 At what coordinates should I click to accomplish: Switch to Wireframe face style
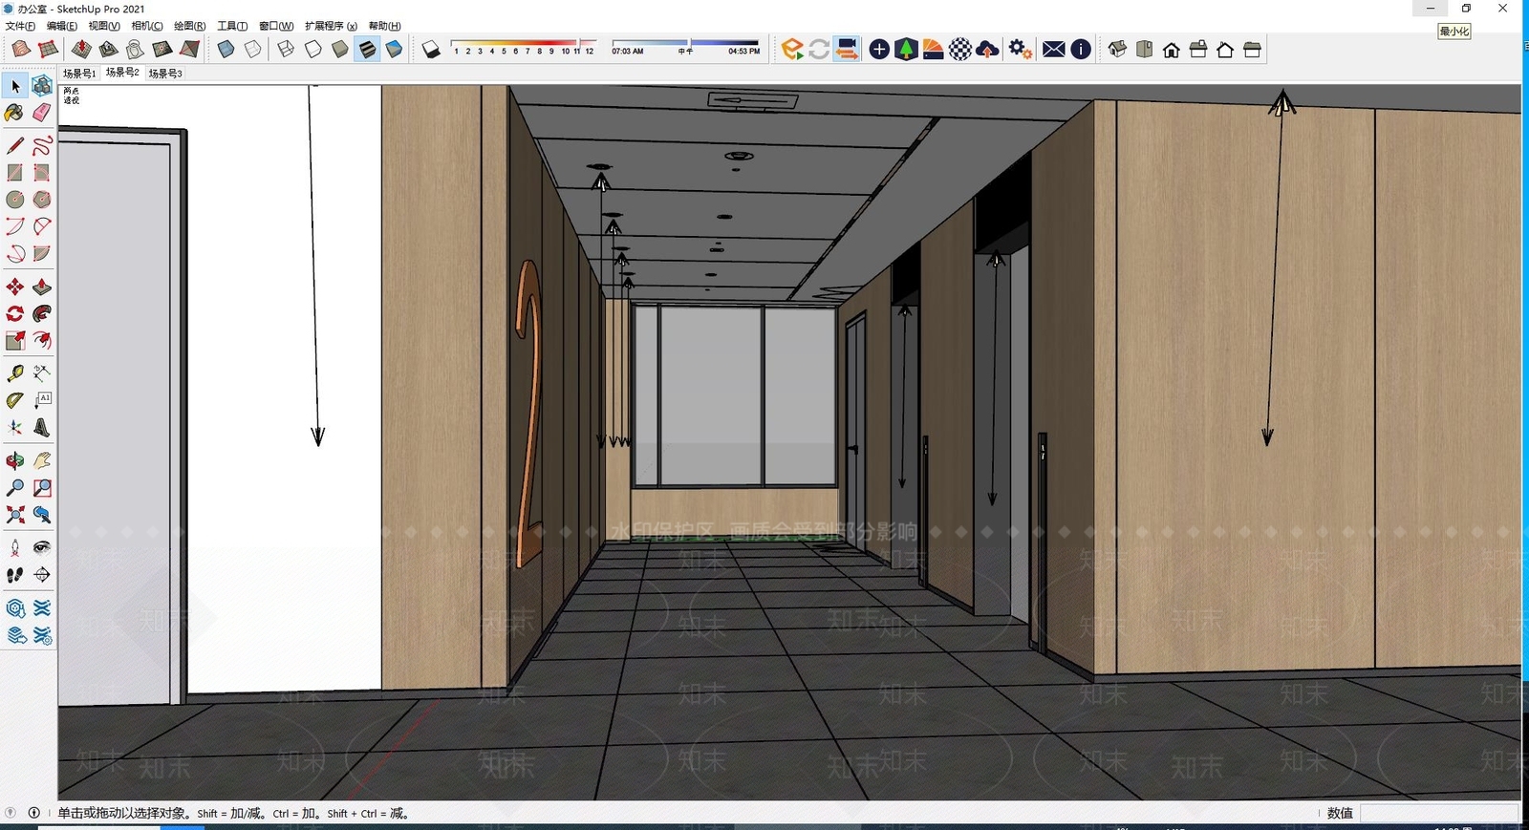pyautogui.click(x=286, y=49)
